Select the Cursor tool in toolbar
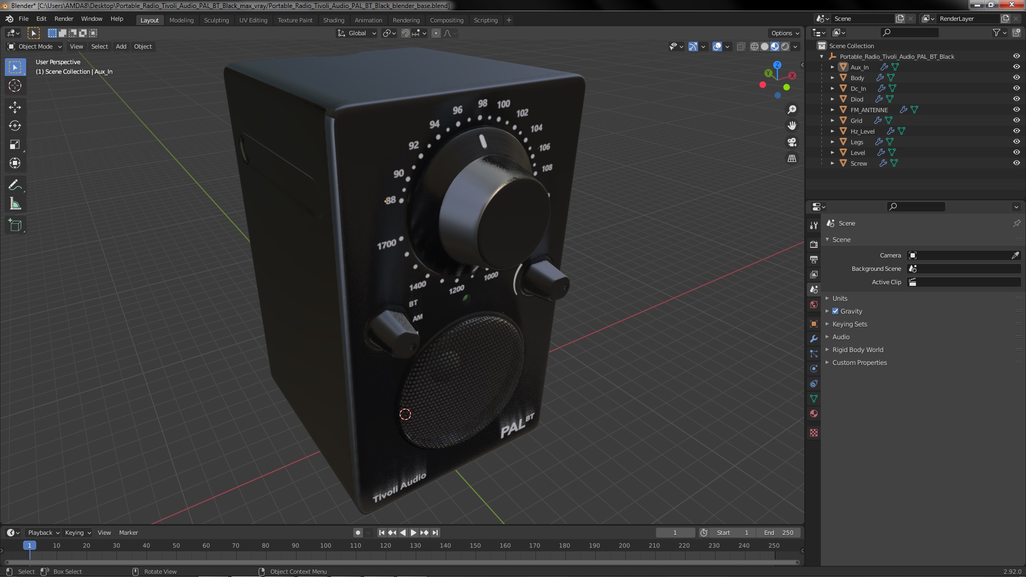 (x=15, y=85)
